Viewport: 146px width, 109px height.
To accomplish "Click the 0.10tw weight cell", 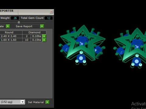I will pos(36,36).
